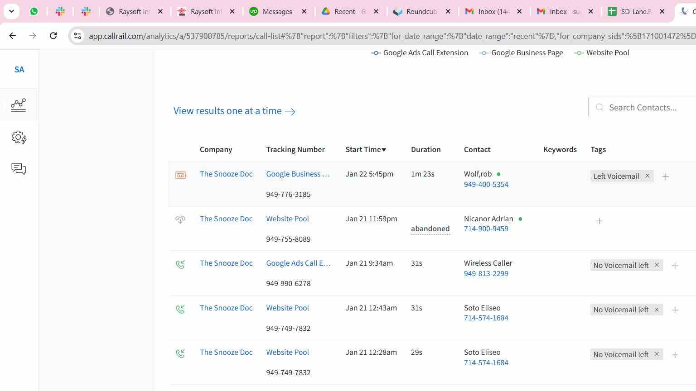The width and height of the screenshot is (696, 391).
Task: Click the abandoned call icon on Nicanor Adrian row
Action: coord(180,220)
